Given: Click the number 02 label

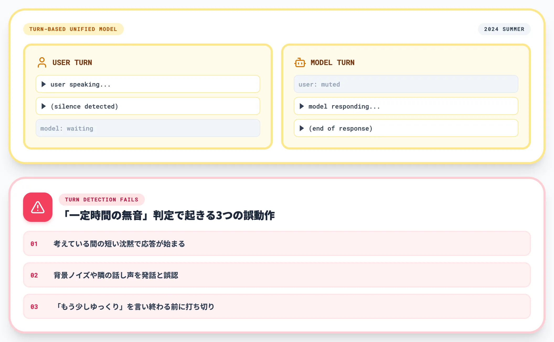Looking at the screenshot, I should tap(34, 275).
